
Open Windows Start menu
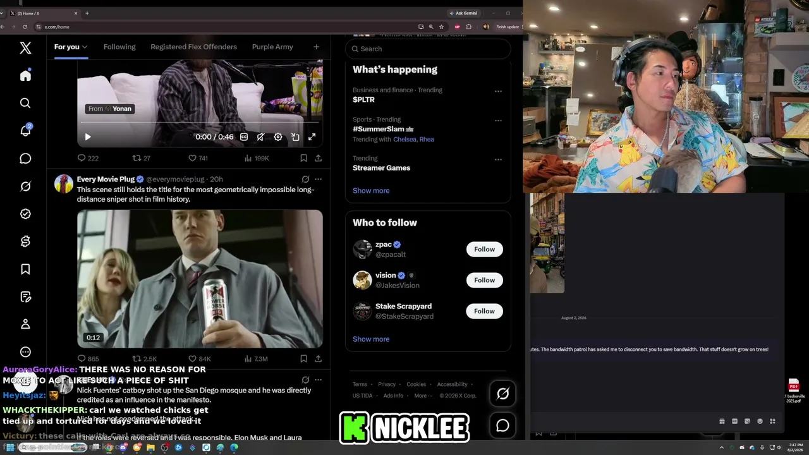[x=10, y=447]
